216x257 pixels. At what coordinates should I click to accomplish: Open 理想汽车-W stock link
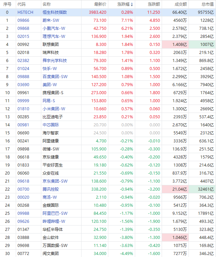[x=54, y=37]
